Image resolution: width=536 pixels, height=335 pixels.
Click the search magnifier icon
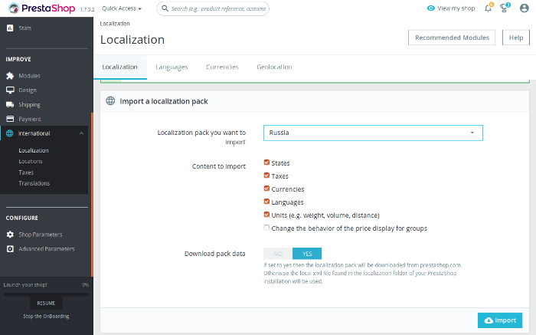(x=165, y=8)
